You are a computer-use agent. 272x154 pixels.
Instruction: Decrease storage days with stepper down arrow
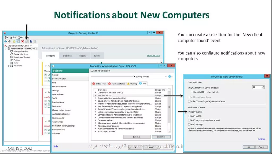click(x=263, y=88)
